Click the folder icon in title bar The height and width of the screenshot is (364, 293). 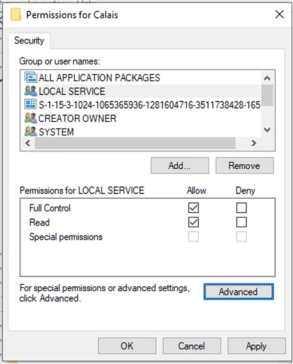coord(16,15)
